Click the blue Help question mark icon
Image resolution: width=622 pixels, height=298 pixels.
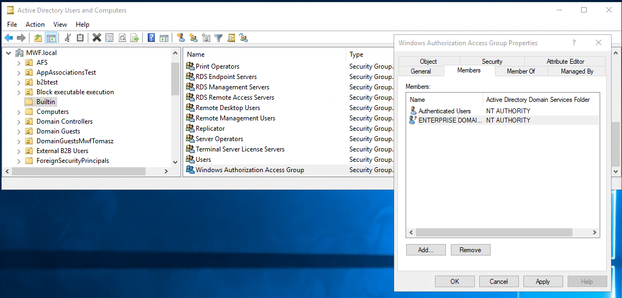click(151, 38)
